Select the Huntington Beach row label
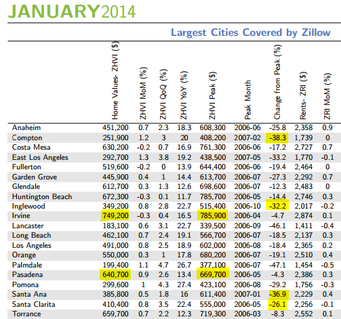Viewport: 341px width, 319px height. (42, 196)
